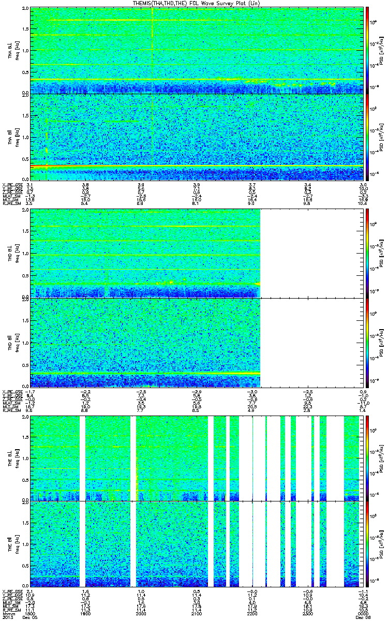Screen dimensions: 388x621
Task: Click the color bar beside THA BL panel
Action: click(x=368, y=50)
